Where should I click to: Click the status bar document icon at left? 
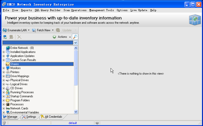pyautogui.click(x=4, y=123)
